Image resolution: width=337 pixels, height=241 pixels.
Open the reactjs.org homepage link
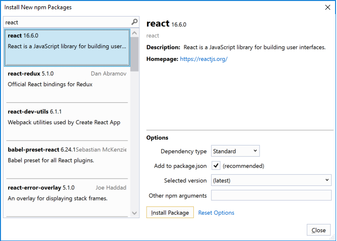204,59
